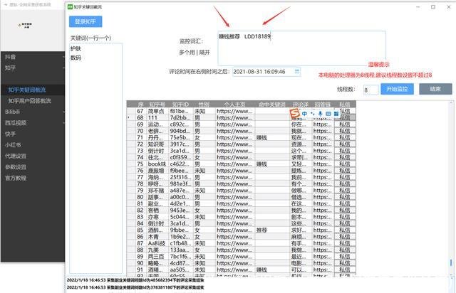Click the Sogou voice input microphone icon
Image resolution: width=456 pixels, height=293 pixels.
pos(320,114)
